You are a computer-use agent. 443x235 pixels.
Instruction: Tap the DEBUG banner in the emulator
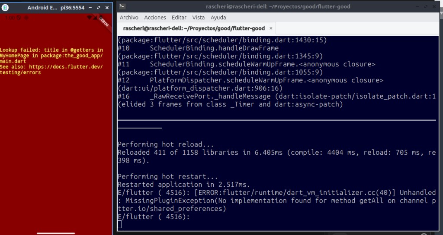pyautogui.click(x=103, y=22)
